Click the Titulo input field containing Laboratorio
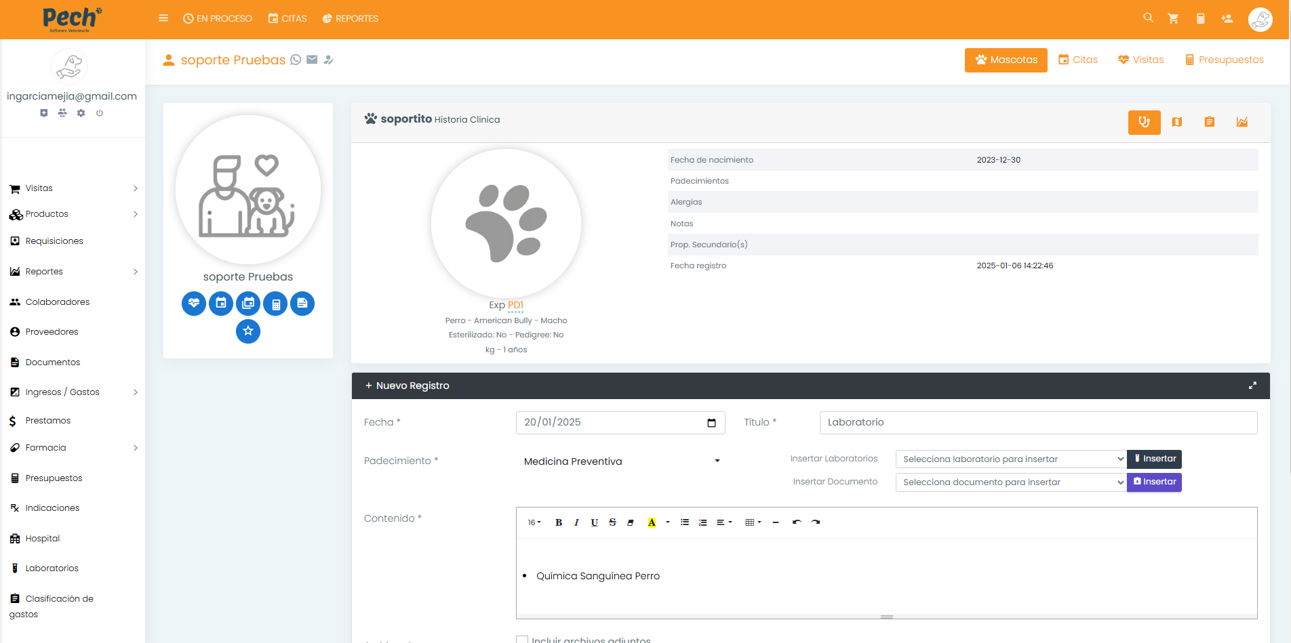The width and height of the screenshot is (1291, 643). (1037, 422)
